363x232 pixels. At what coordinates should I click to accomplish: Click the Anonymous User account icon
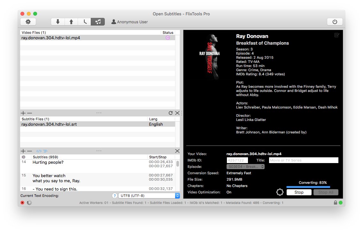(113, 22)
